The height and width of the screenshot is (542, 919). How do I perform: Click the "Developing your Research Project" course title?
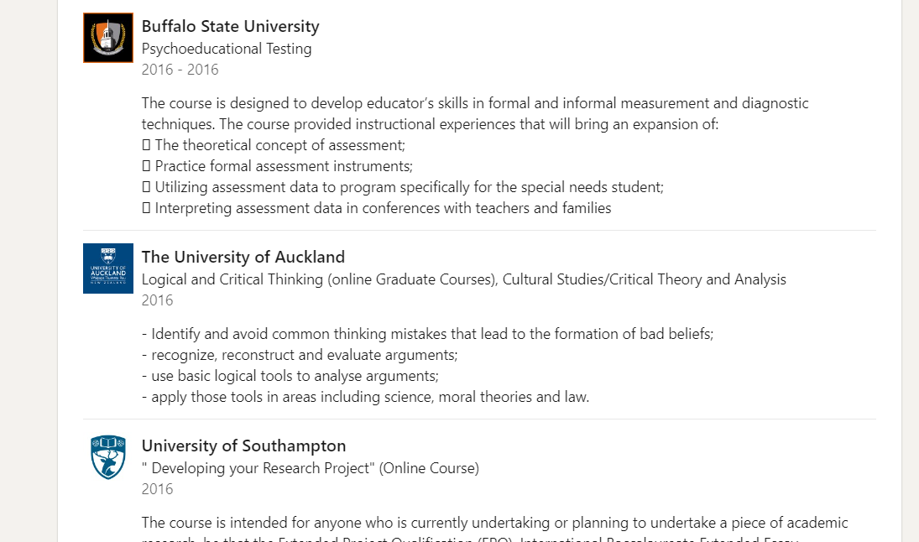[x=310, y=468]
